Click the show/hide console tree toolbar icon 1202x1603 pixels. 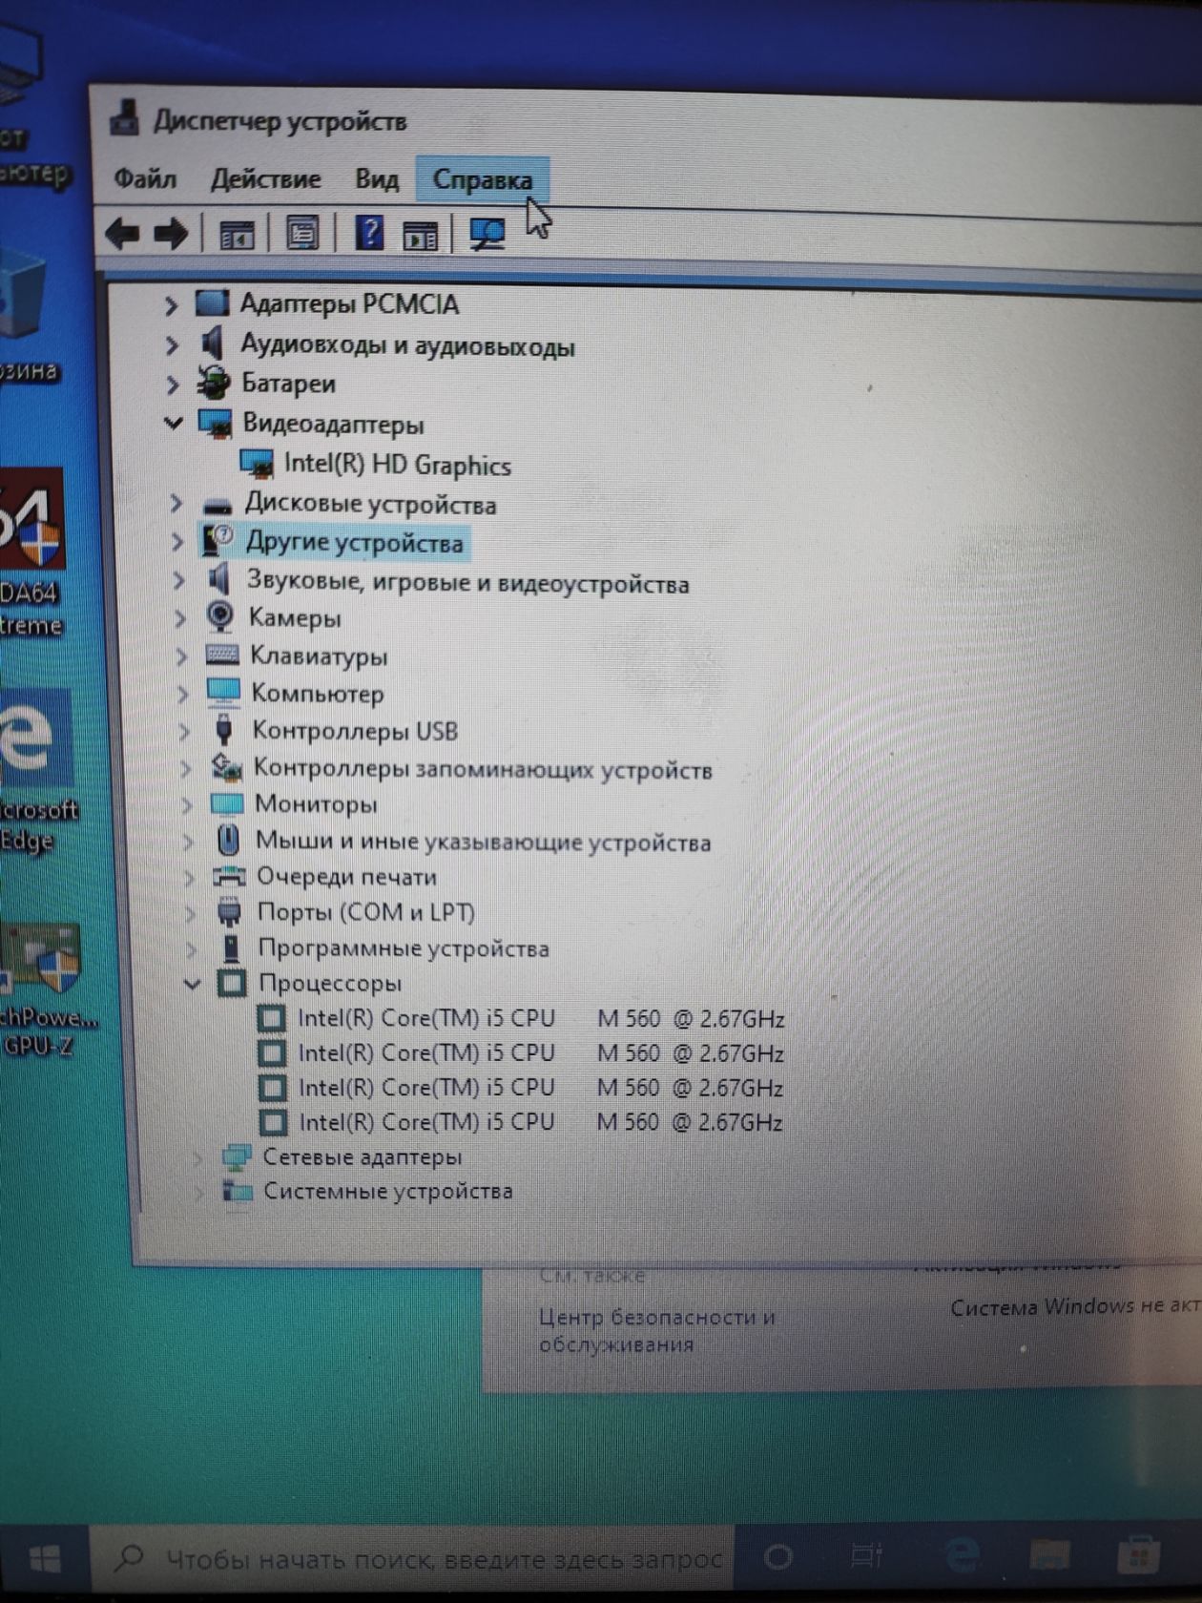[x=237, y=234]
